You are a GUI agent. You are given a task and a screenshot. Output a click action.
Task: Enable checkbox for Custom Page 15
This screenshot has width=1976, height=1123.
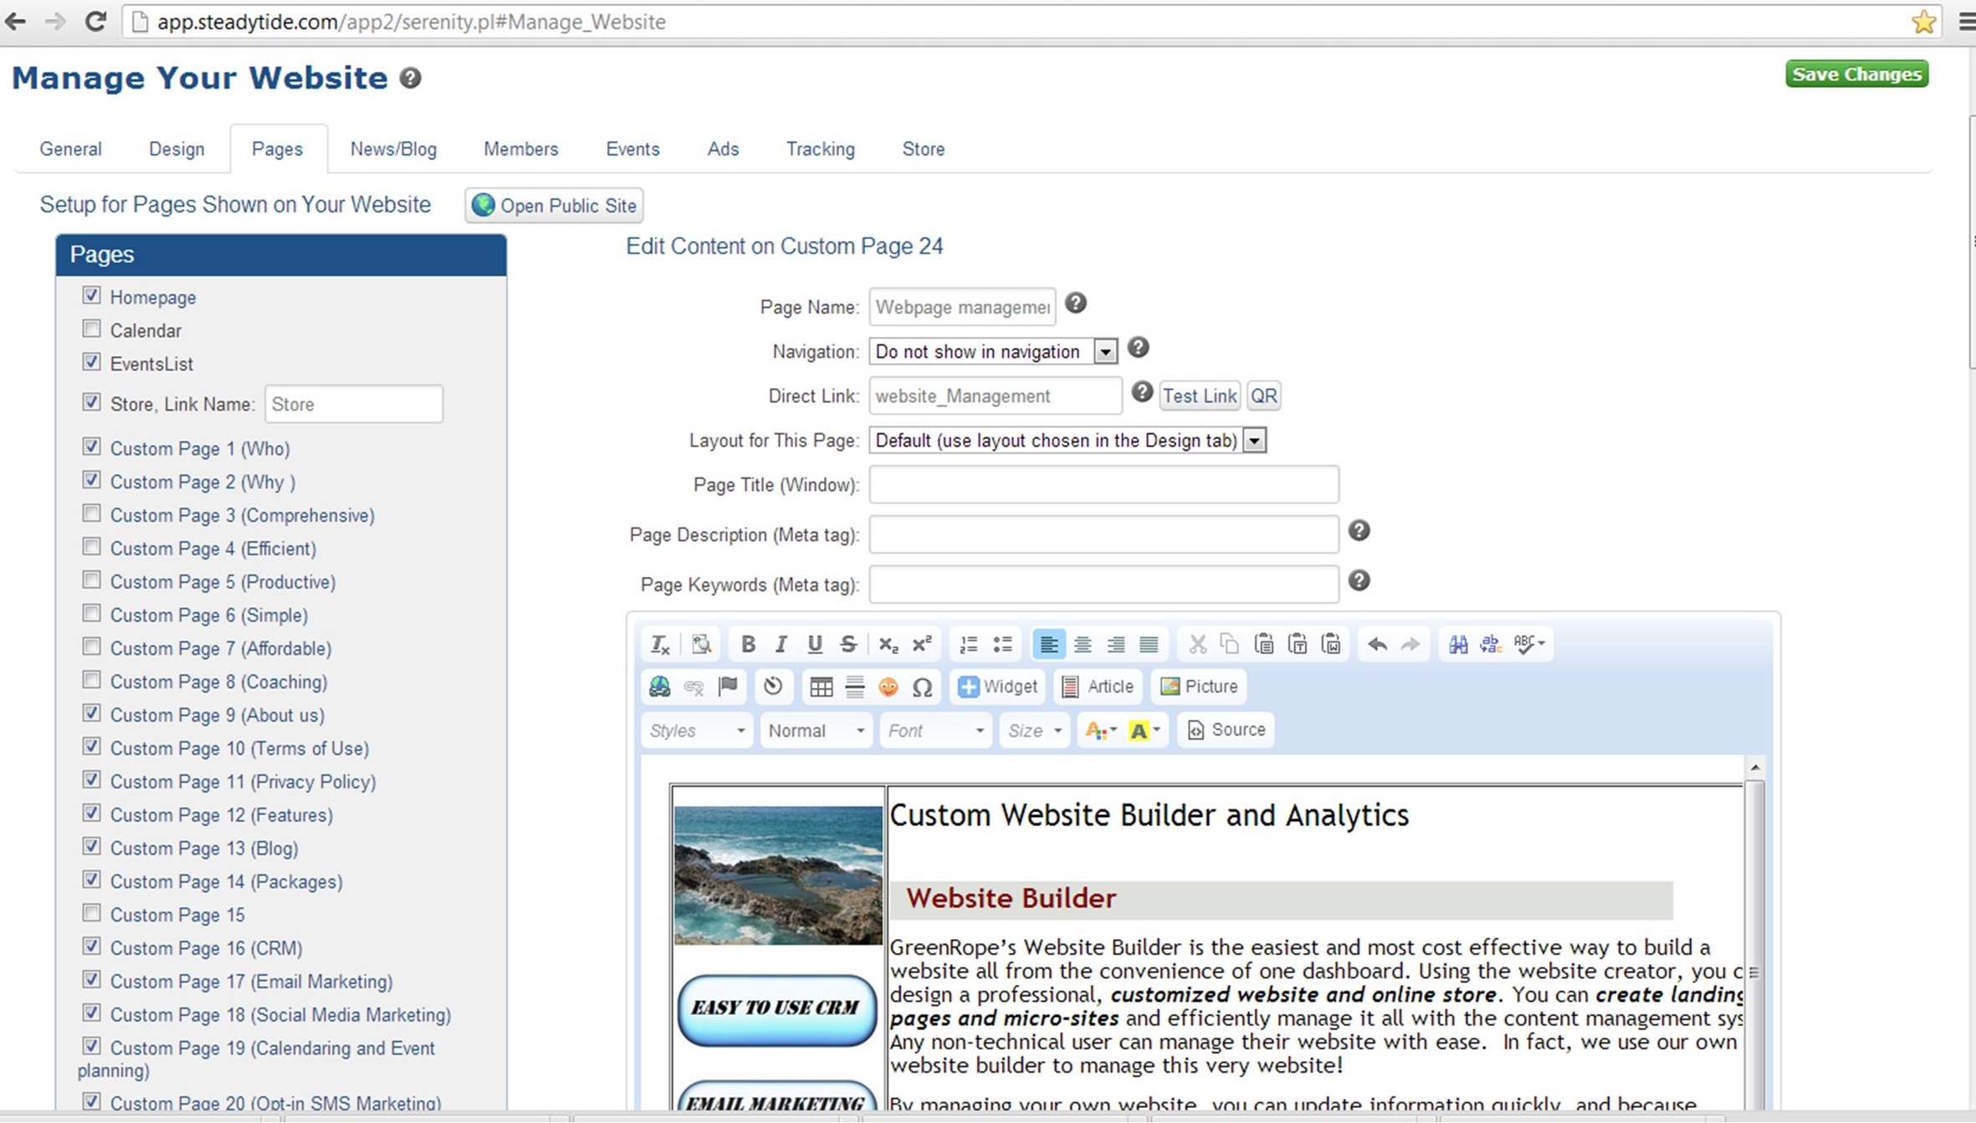(91, 913)
